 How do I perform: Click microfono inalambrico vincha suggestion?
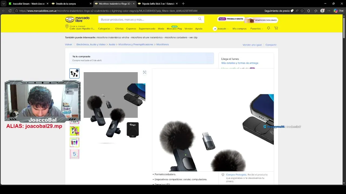pyautogui.click(x=112, y=37)
